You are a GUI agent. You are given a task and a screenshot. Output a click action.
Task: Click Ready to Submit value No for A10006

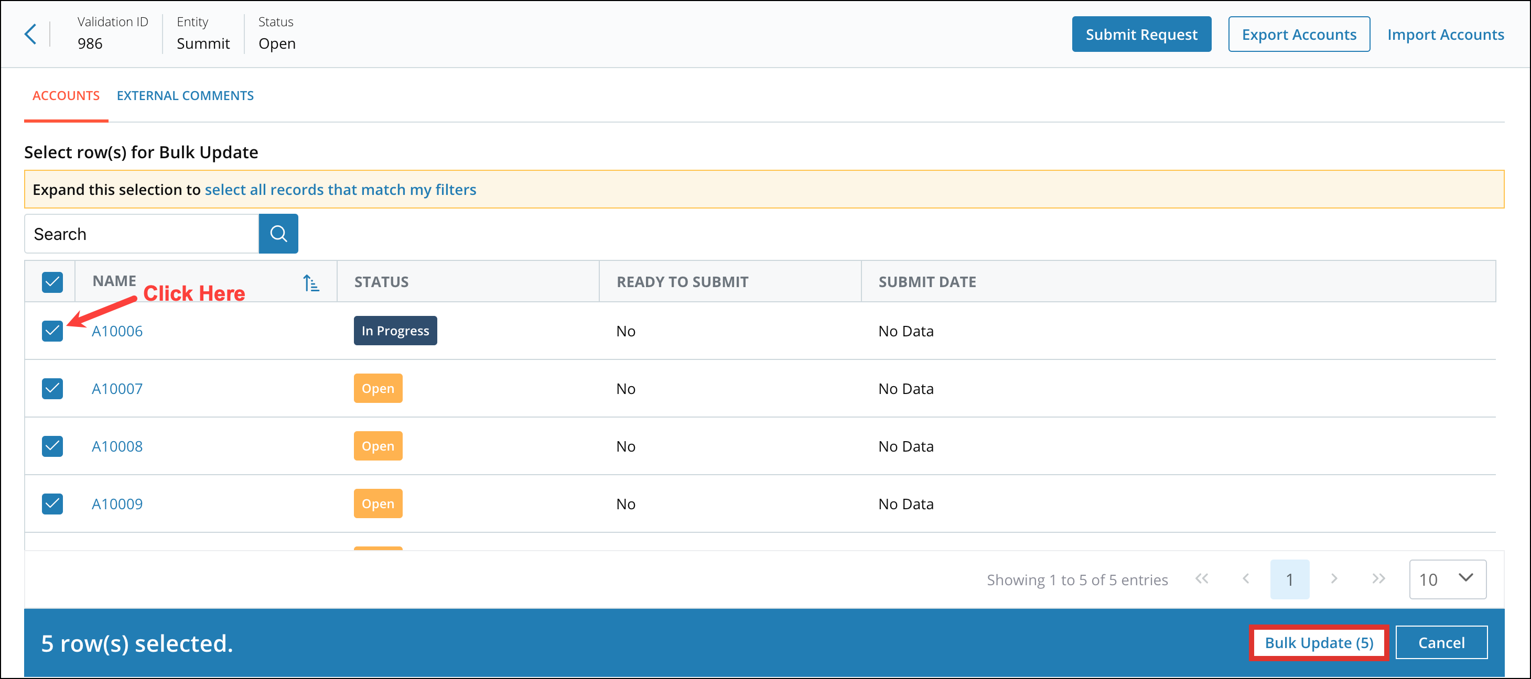tap(626, 331)
